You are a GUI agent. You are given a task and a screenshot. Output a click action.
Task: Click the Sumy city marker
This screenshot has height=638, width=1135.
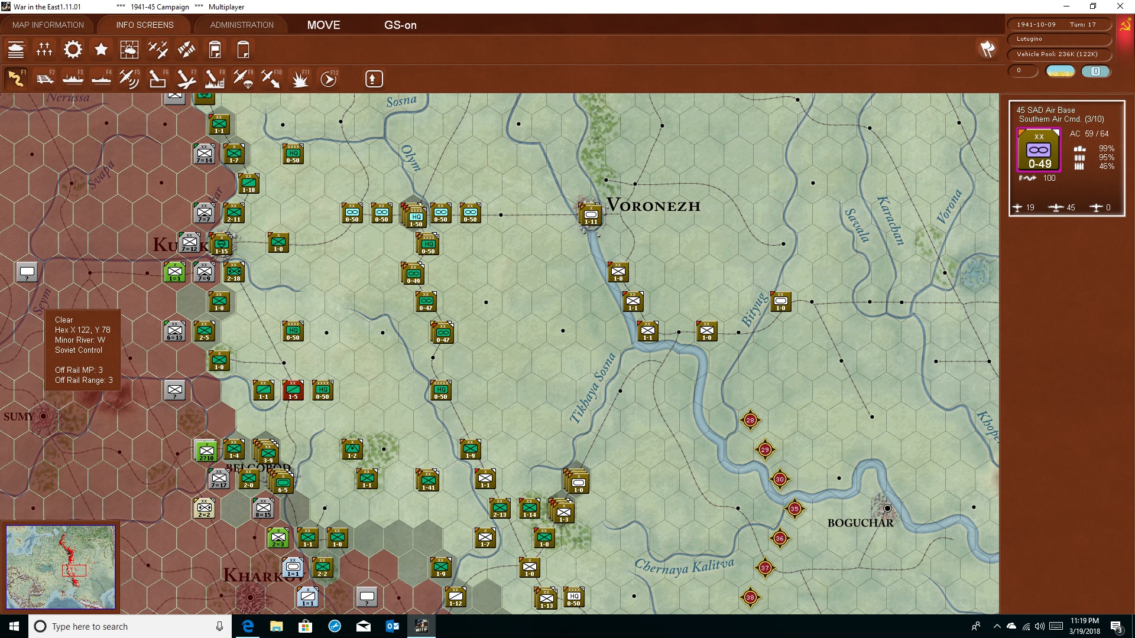(43, 416)
